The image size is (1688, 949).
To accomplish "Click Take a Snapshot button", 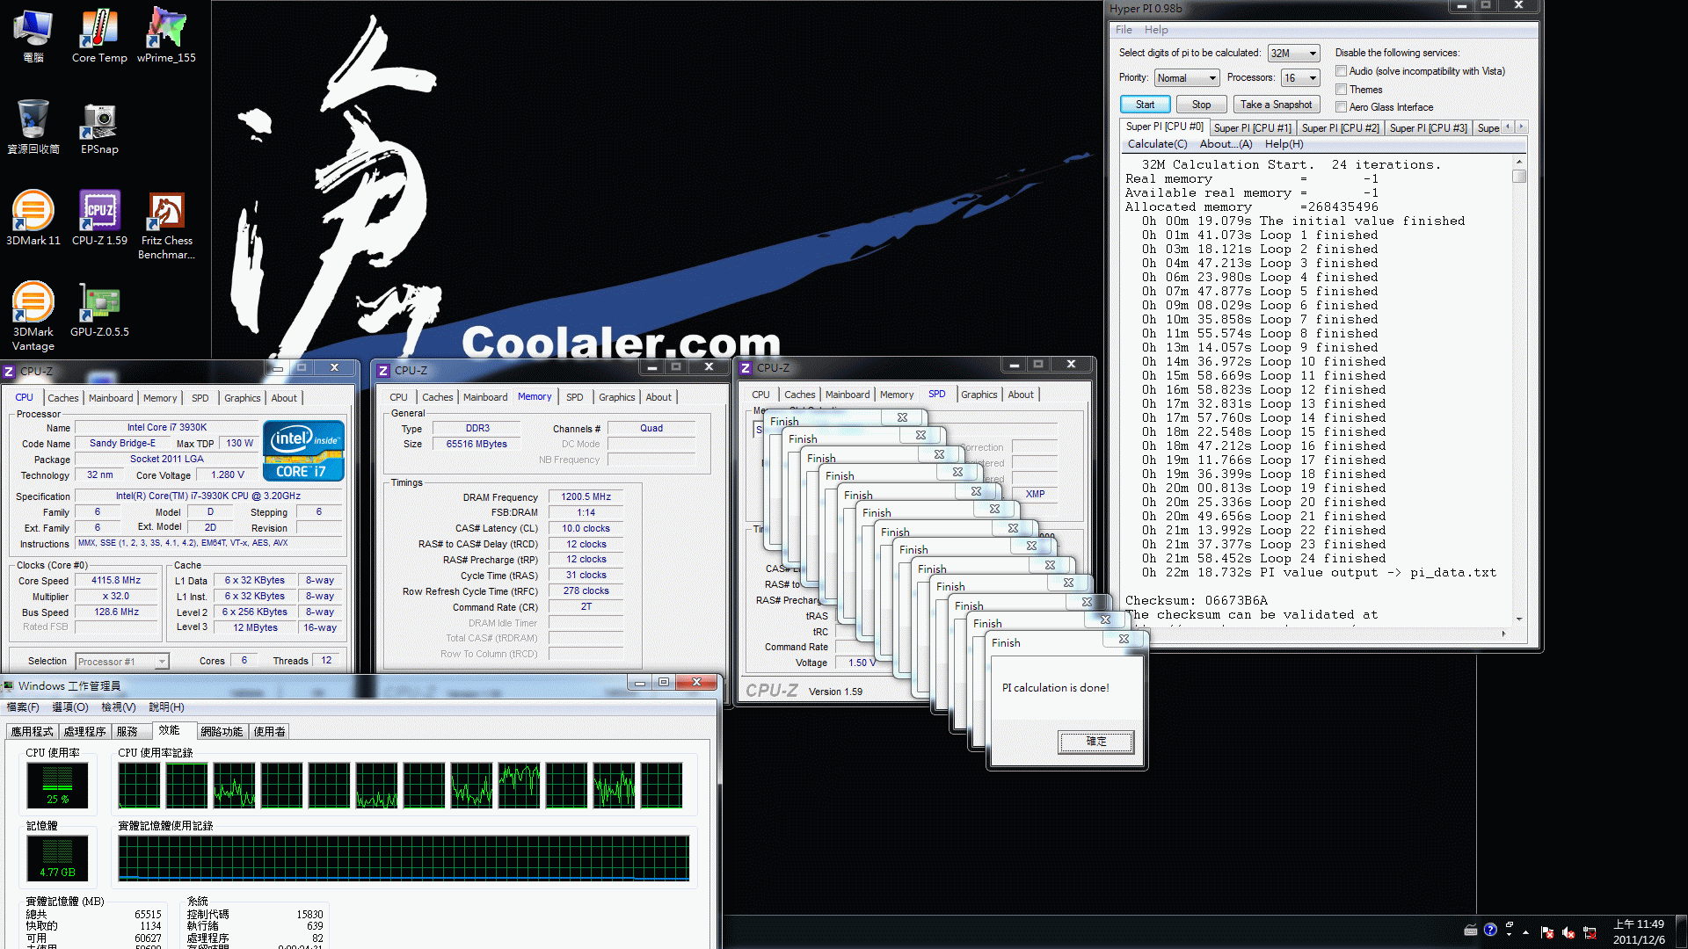I will tap(1276, 105).
